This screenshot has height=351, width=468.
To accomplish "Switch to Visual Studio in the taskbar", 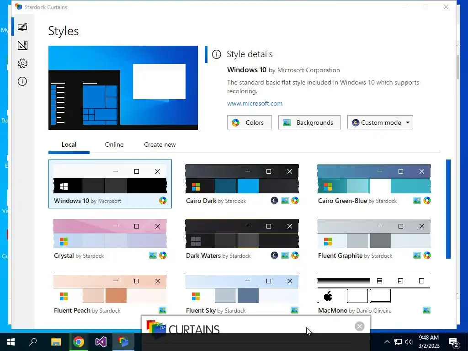I will coord(101,342).
